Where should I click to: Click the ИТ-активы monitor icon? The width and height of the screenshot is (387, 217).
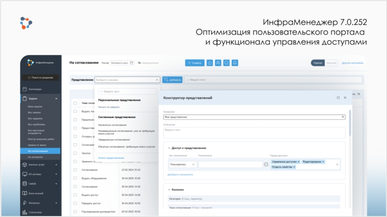pos(25,174)
